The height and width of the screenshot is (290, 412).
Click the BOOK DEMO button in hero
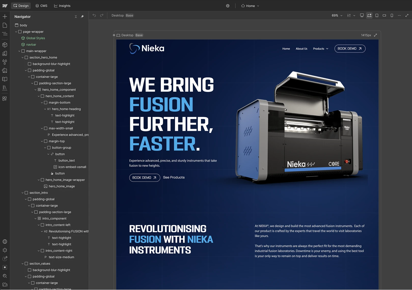[x=145, y=178]
